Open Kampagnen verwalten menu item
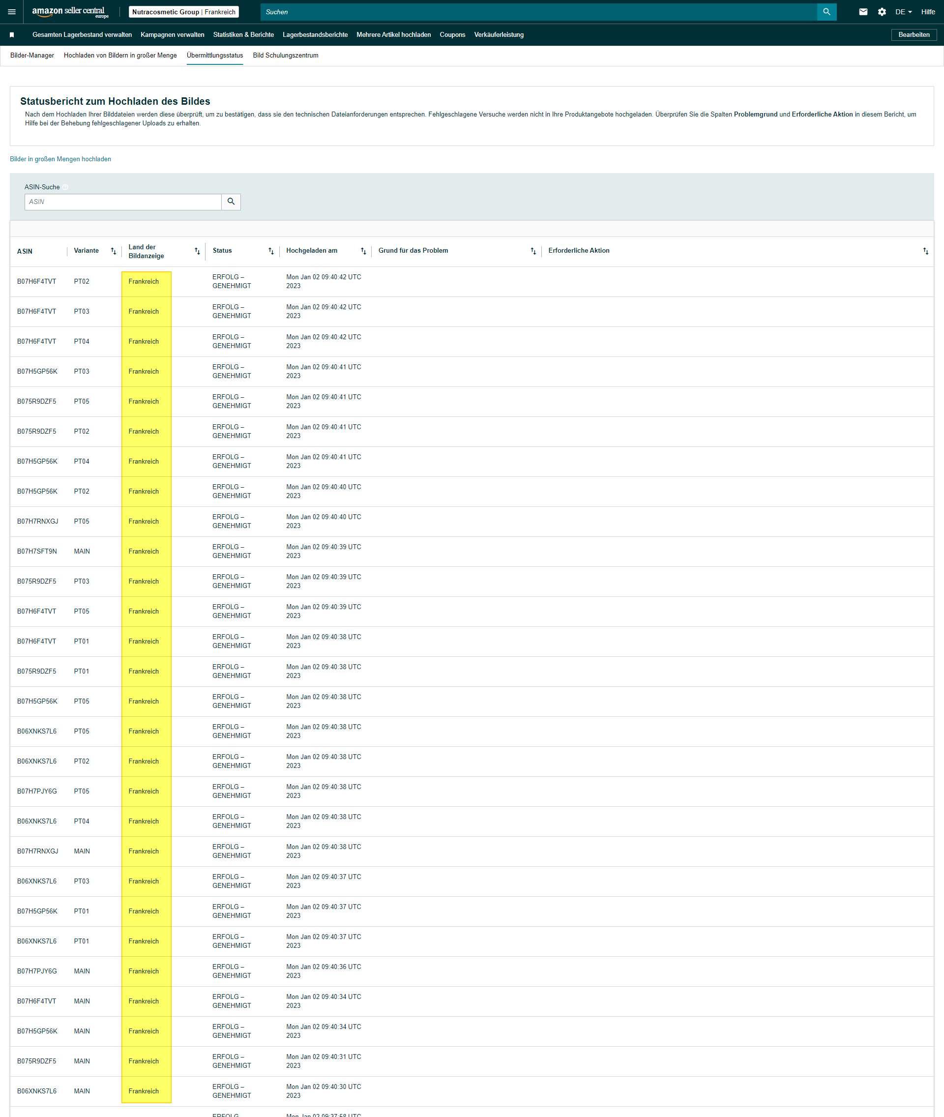Screen dimensions: 944x1117 [172, 35]
